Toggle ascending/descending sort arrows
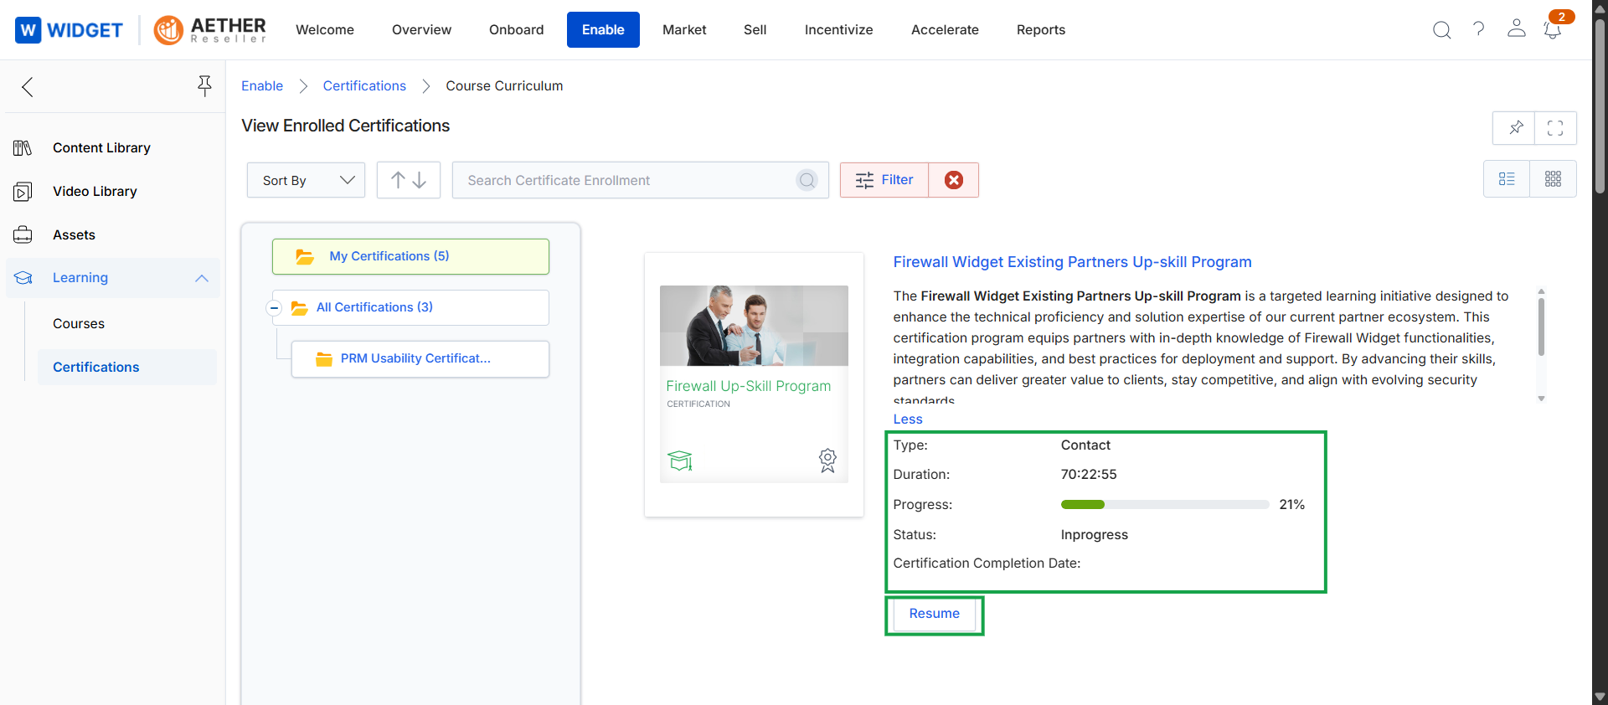The image size is (1608, 705). [409, 180]
